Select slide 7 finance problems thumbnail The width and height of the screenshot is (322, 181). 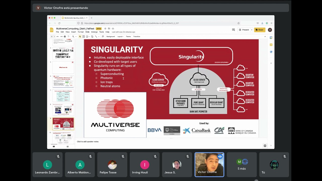[x=63, y=96]
